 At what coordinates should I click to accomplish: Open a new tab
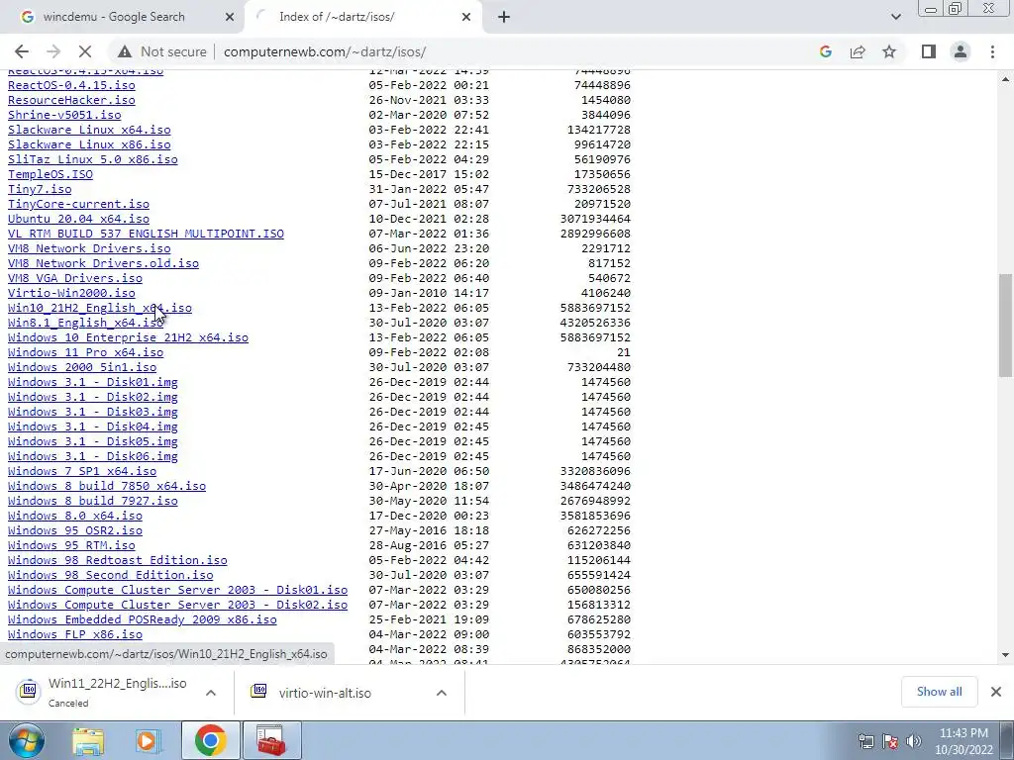click(504, 17)
